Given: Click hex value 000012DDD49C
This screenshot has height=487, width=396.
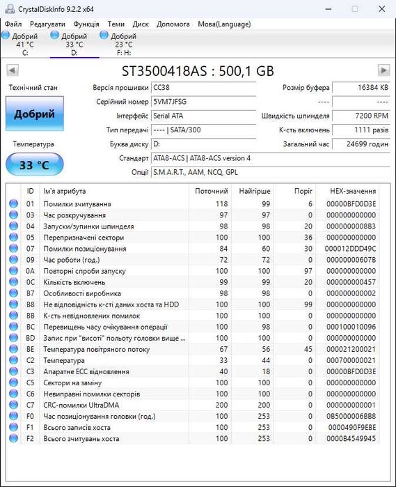Looking at the screenshot, I should pos(350,249).
